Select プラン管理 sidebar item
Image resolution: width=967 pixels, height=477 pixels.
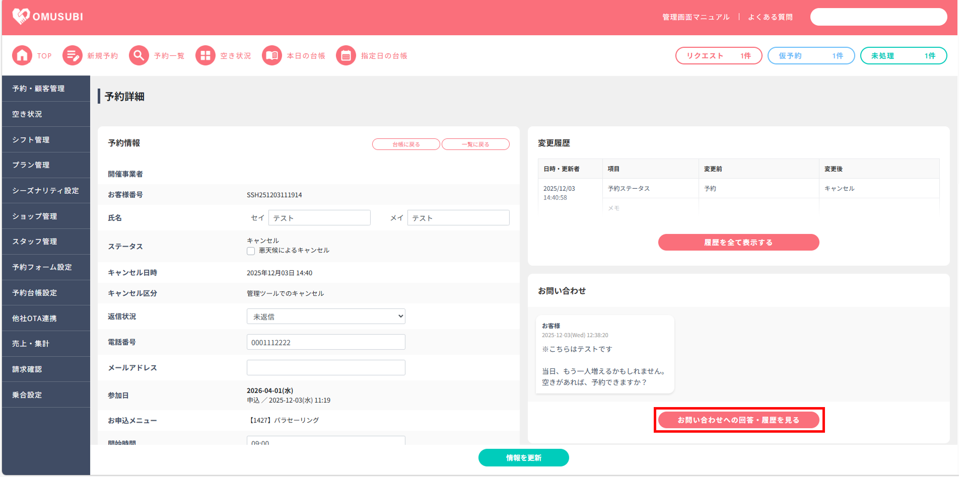pos(46,165)
